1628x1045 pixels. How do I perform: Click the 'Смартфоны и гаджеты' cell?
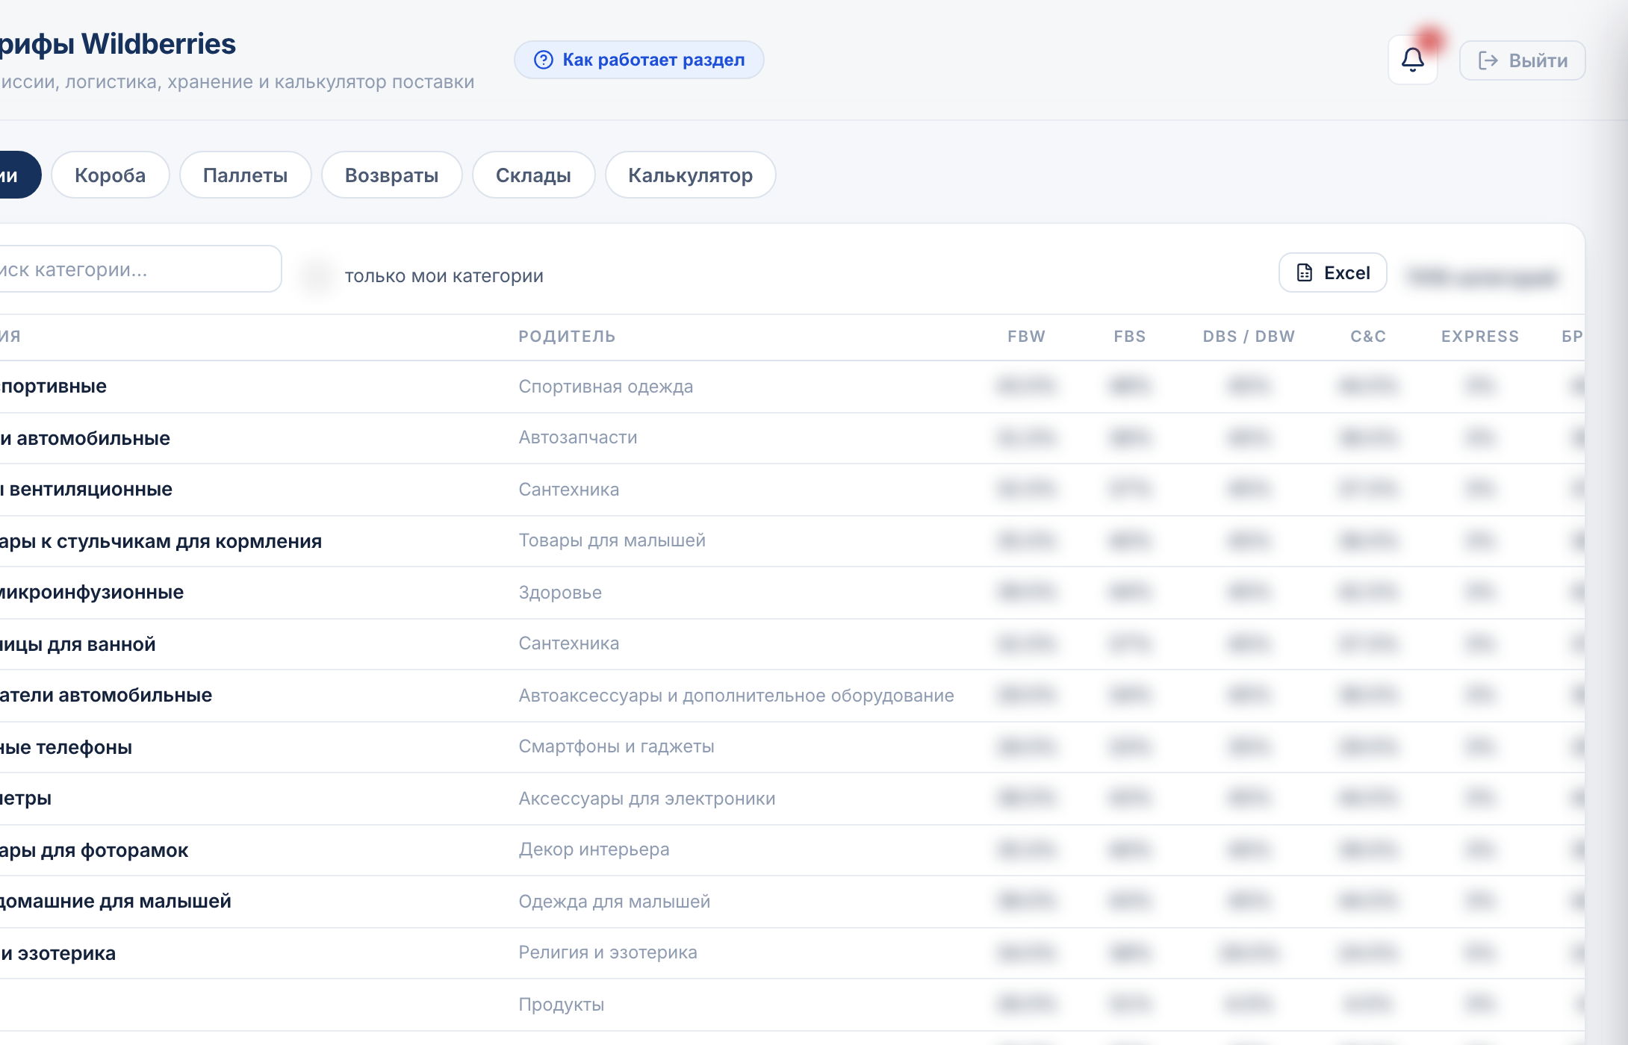616,746
